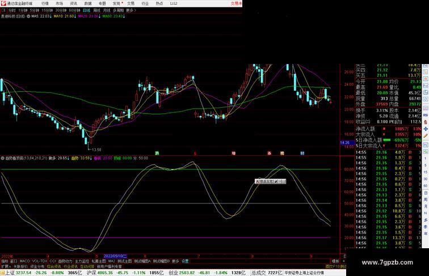
Task: Open the 市场 menu
Action: click(59, 3)
